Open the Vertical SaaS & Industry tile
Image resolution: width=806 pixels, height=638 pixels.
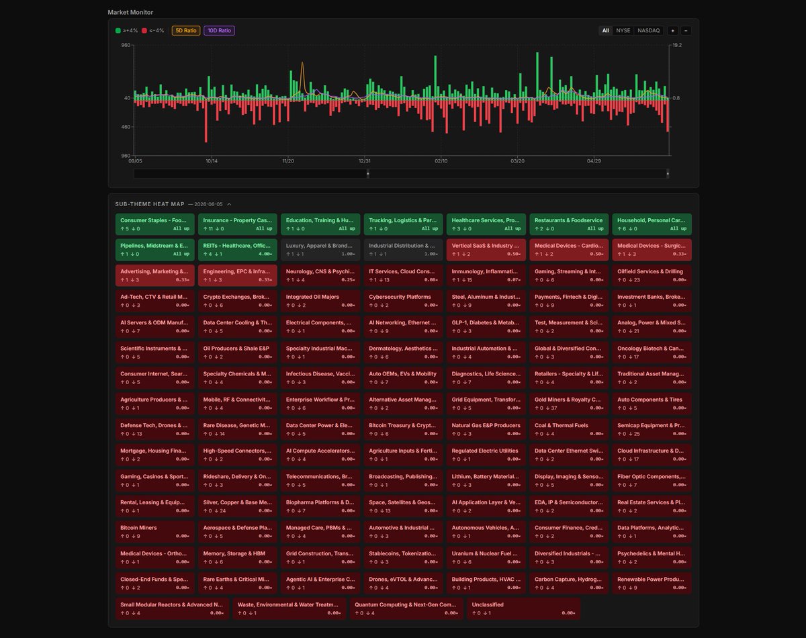pyautogui.click(x=486, y=250)
